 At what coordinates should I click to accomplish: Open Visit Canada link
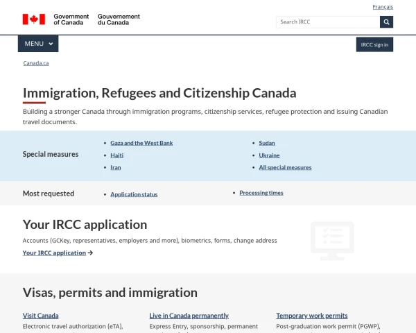[40, 316]
